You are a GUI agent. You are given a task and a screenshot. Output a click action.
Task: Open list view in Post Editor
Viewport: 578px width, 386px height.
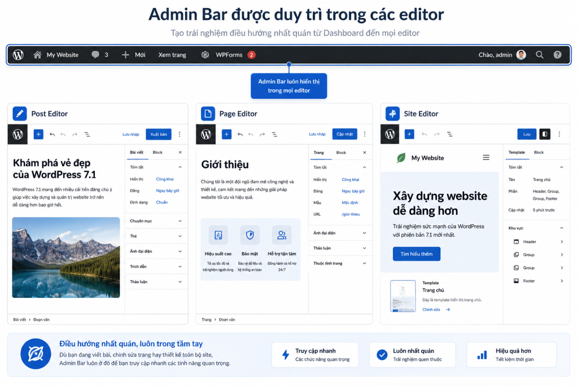[87, 135]
